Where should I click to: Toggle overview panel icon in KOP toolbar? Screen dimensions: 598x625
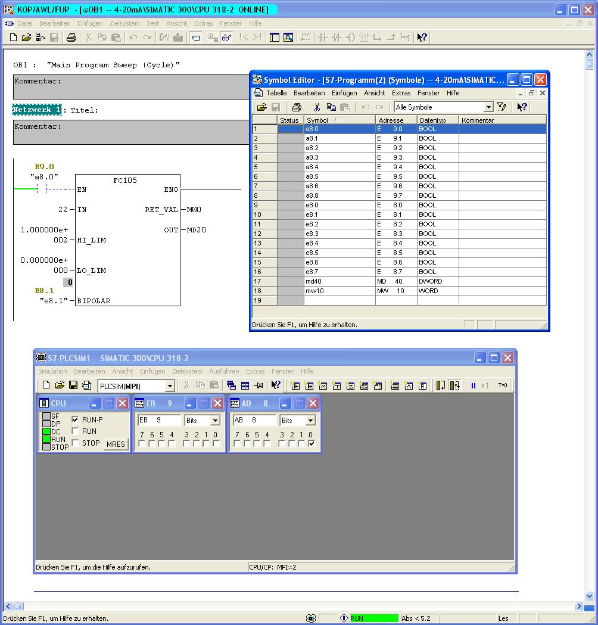tap(275, 38)
